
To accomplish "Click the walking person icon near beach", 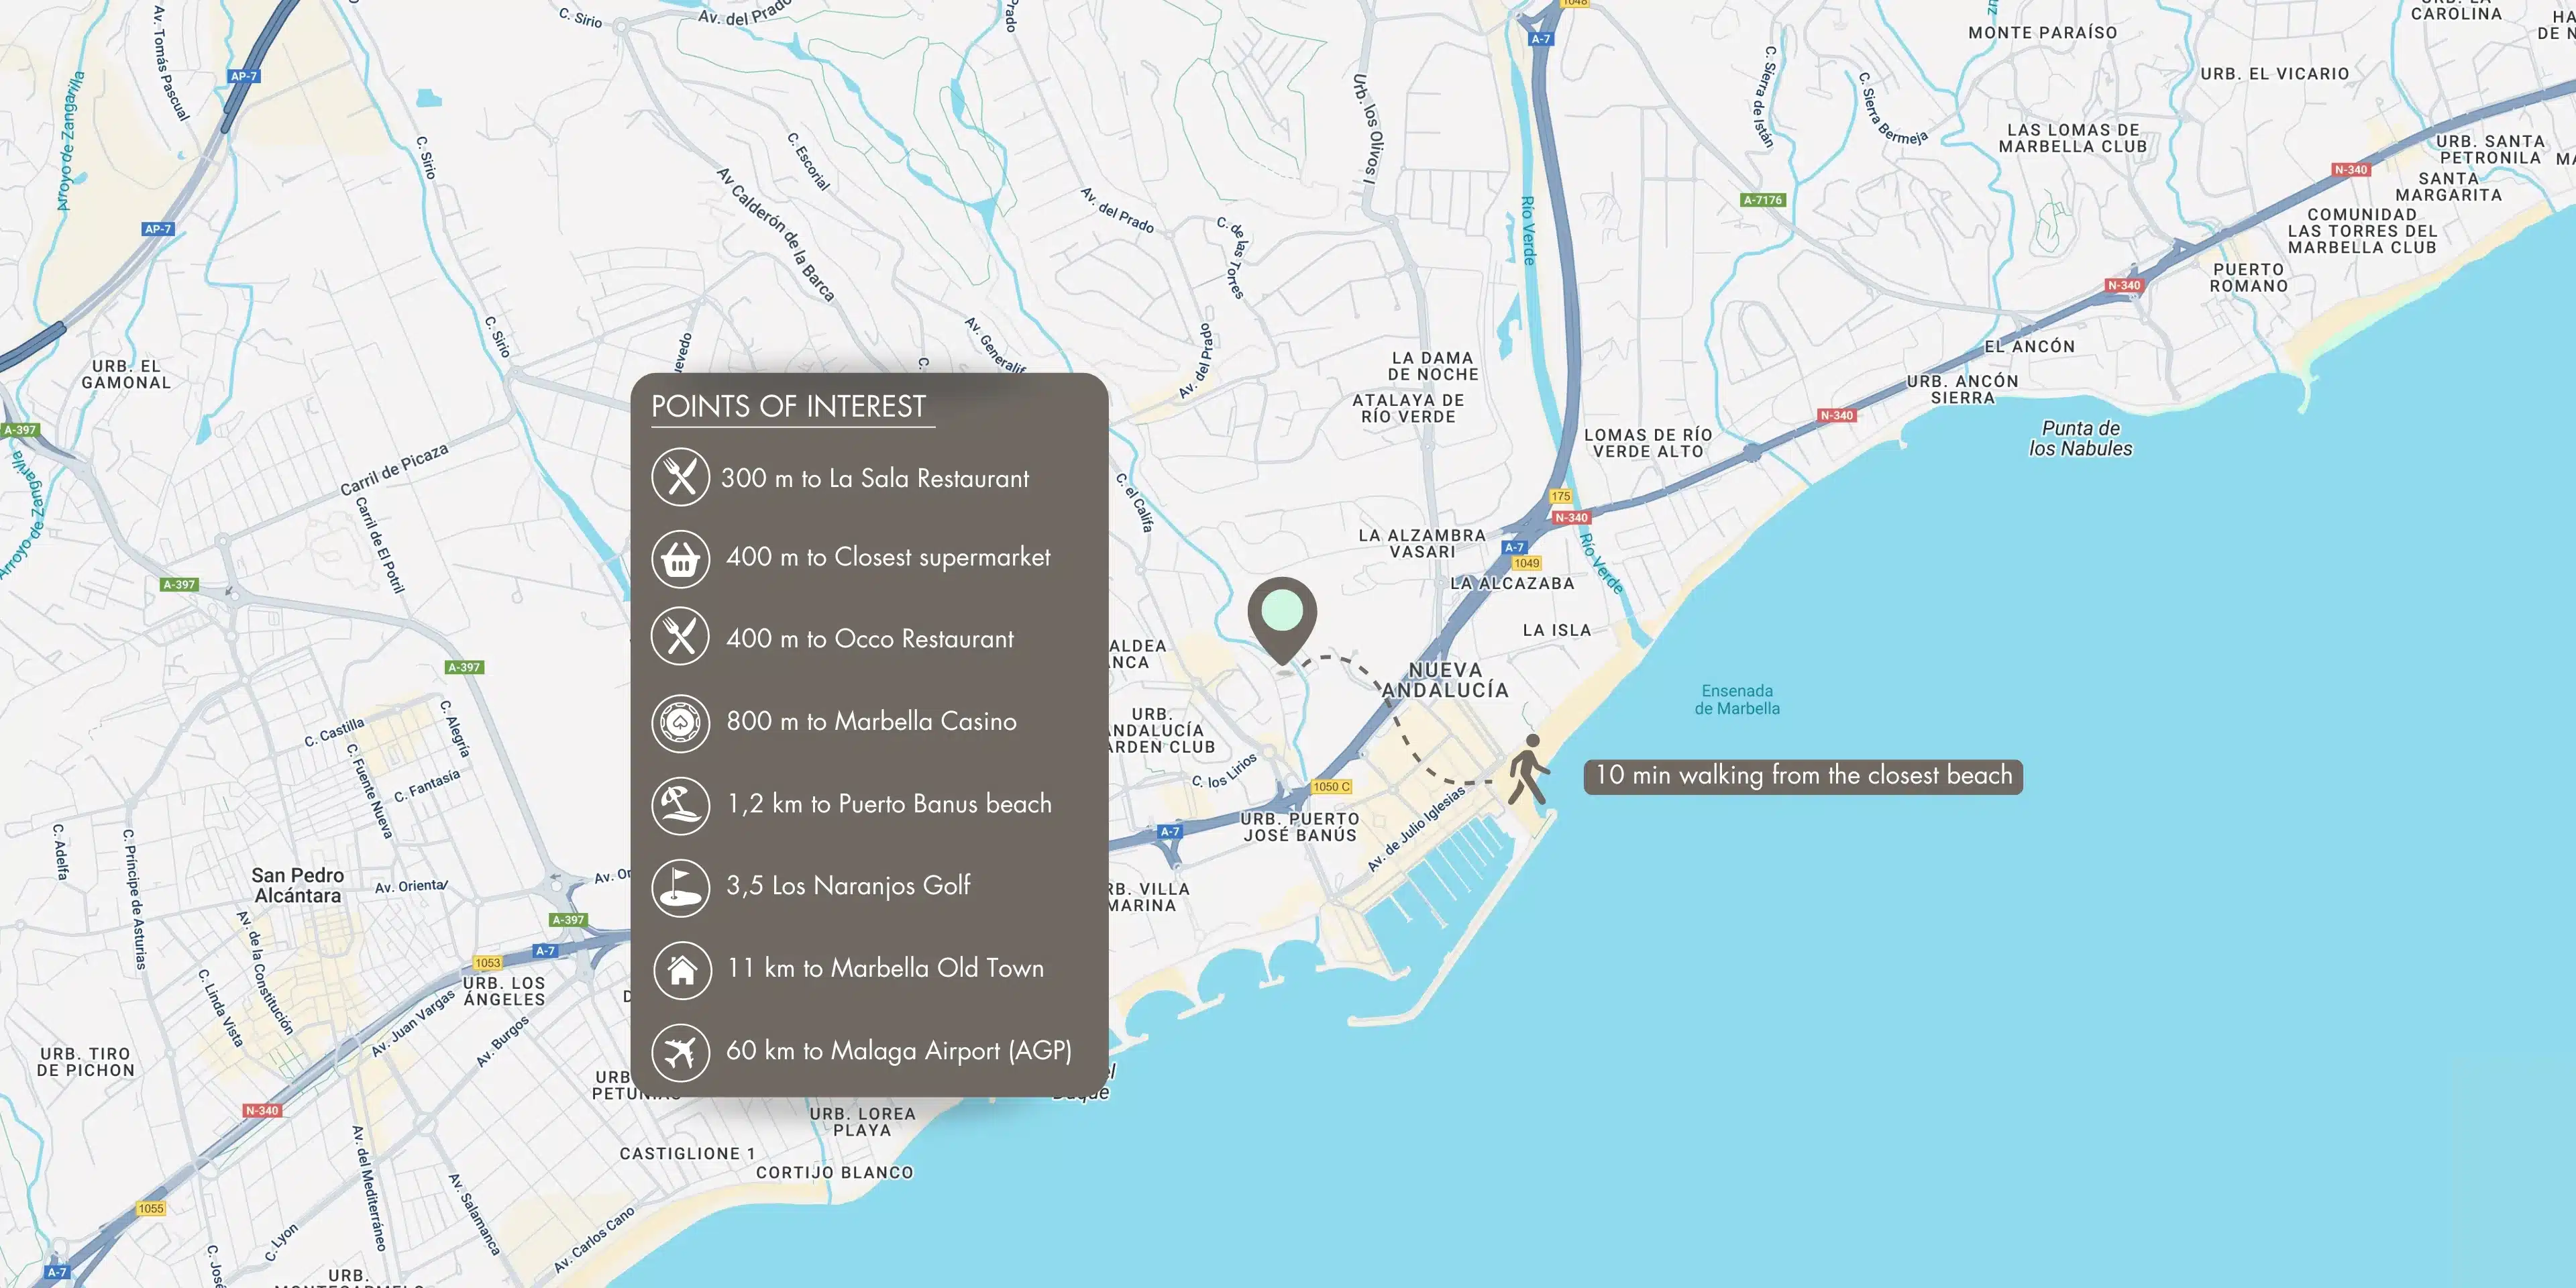I will click(1528, 771).
